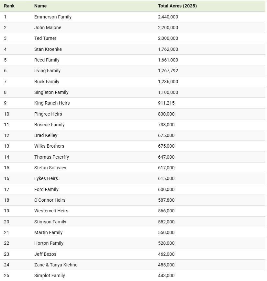The height and width of the screenshot is (281, 267).
Task: Click the Simplot Family name
Action: coord(50,275)
